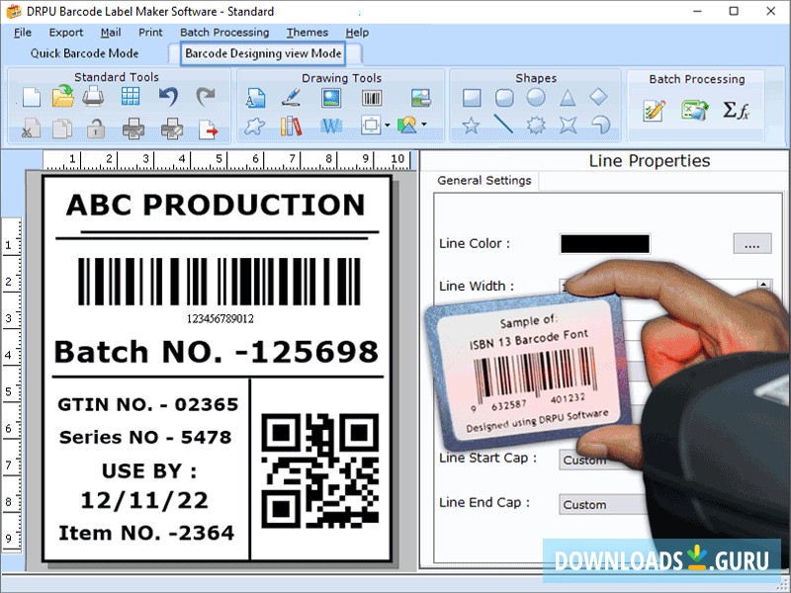Click the Copy pages icon
The width and height of the screenshot is (791, 593).
[62, 128]
